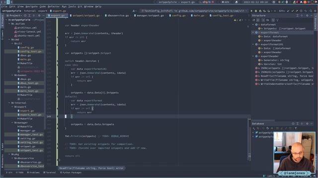Open the Project view mode dropdown
318x178 pixels.
[14, 15]
